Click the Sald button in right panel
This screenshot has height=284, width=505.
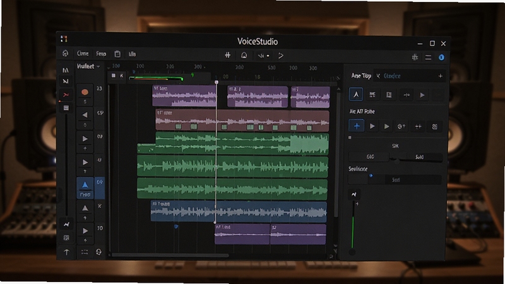[x=419, y=157]
